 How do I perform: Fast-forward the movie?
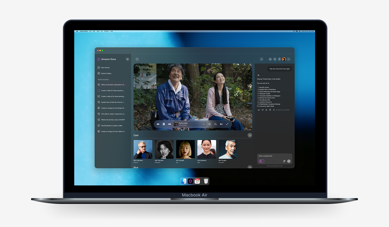[x=170, y=124]
